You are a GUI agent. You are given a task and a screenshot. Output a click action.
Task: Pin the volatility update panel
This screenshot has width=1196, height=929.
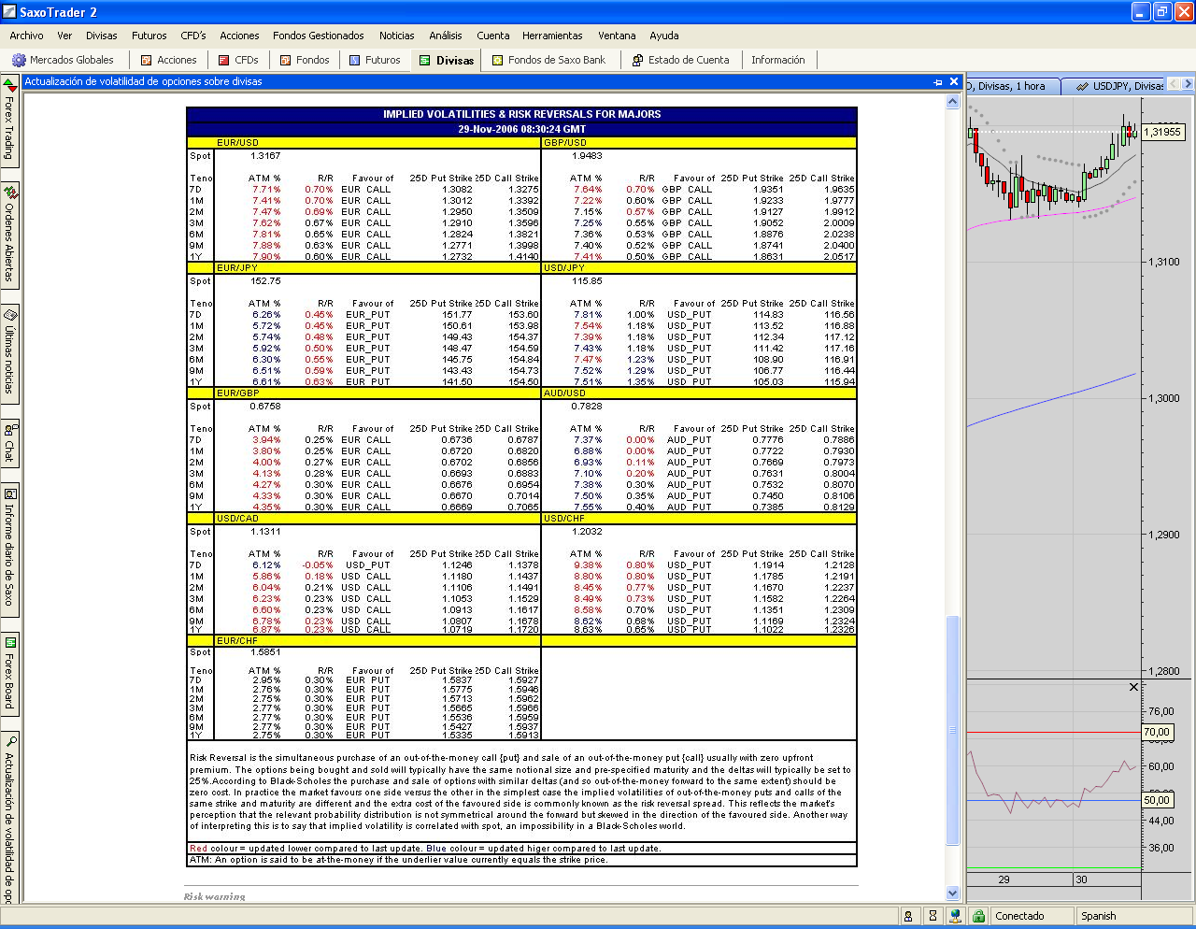click(x=938, y=81)
